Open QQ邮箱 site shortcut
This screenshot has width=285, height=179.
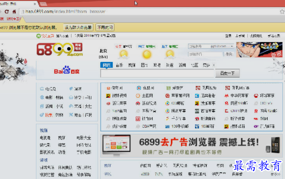[175, 103]
